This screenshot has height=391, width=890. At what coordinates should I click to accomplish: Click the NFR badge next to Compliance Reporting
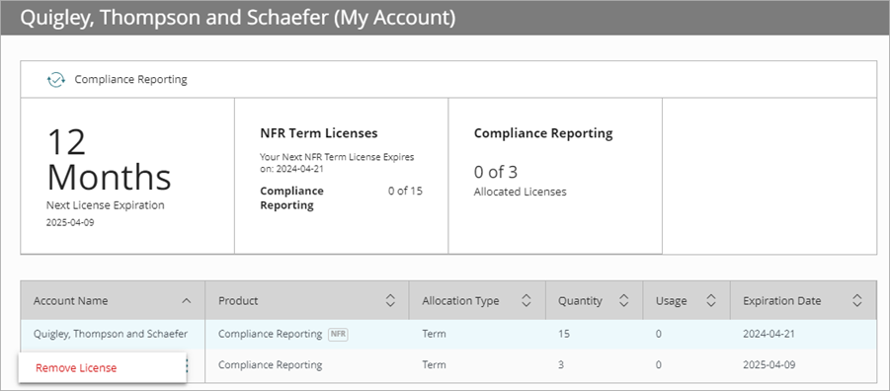coord(338,335)
